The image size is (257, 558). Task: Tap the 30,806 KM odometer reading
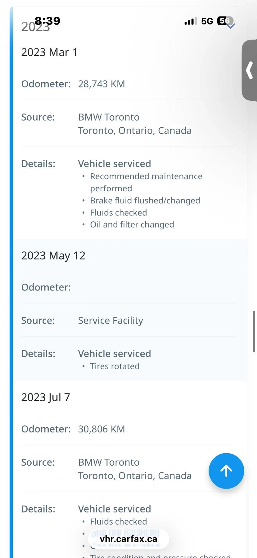point(101,429)
